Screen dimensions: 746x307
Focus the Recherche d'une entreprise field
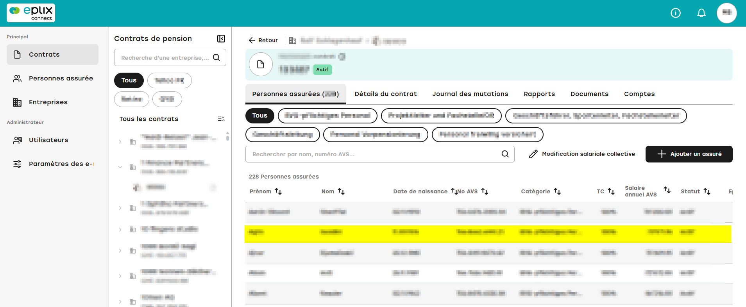[x=170, y=57]
